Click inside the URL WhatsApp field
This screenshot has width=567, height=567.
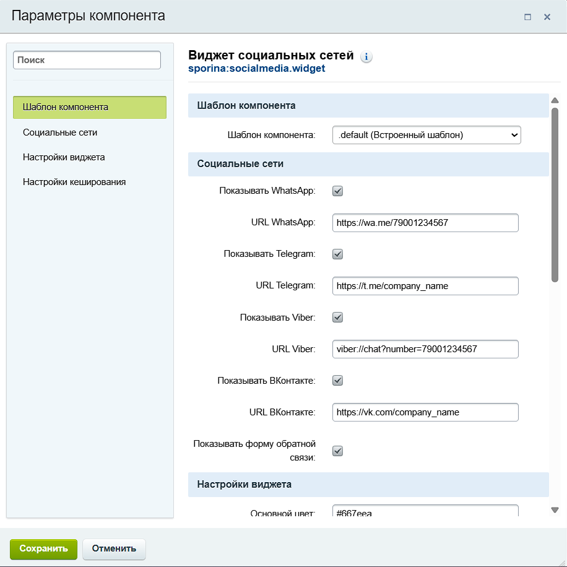425,222
